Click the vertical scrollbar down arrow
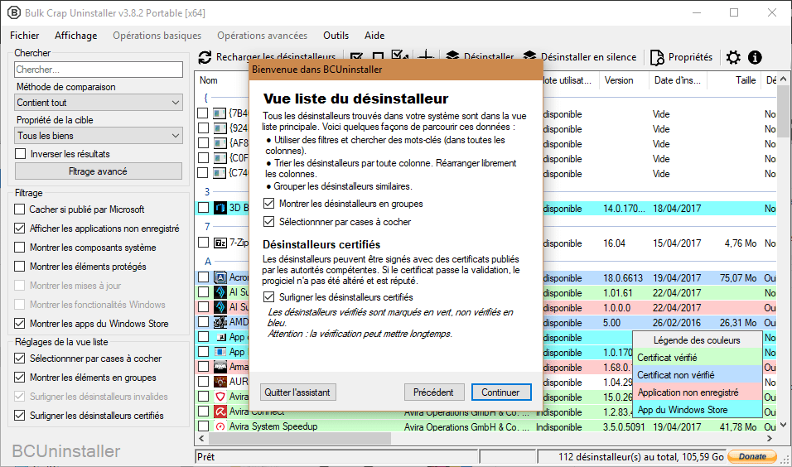The width and height of the screenshot is (792, 467). pyautogui.click(x=783, y=425)
